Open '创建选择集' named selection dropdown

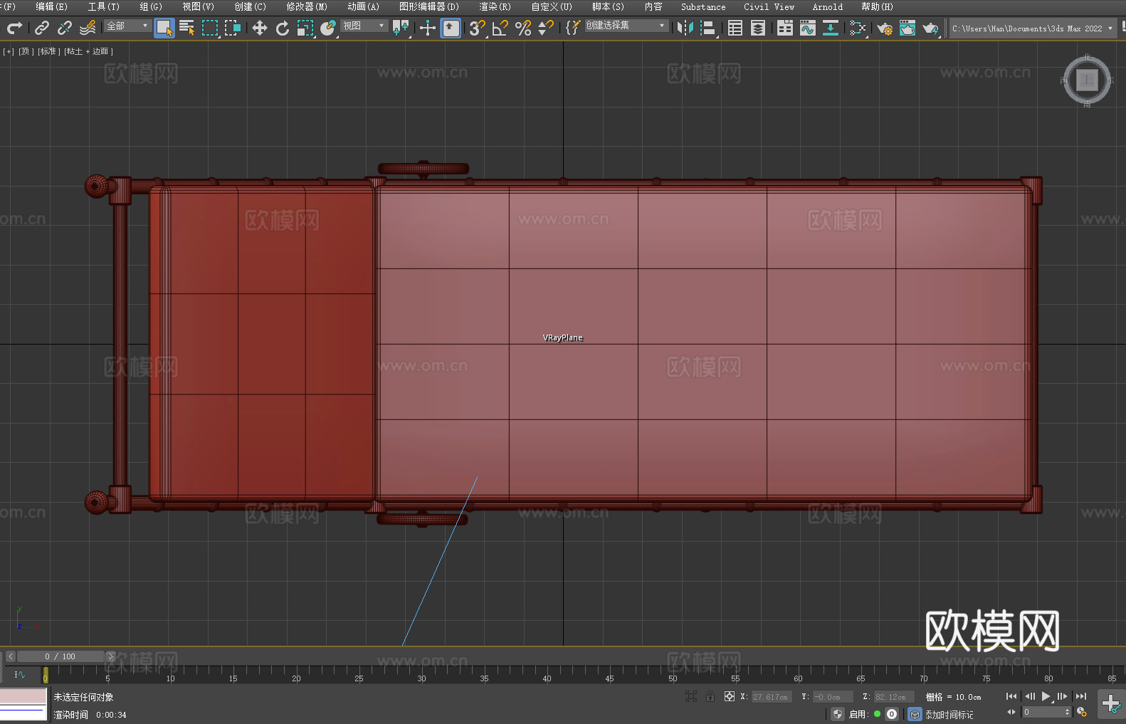(x=626, y=26)
